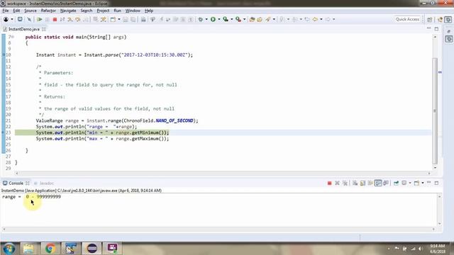The image size is (454, 255).
Task: Click the Eclipse icon in the taskbar
Action: point(92,249)
